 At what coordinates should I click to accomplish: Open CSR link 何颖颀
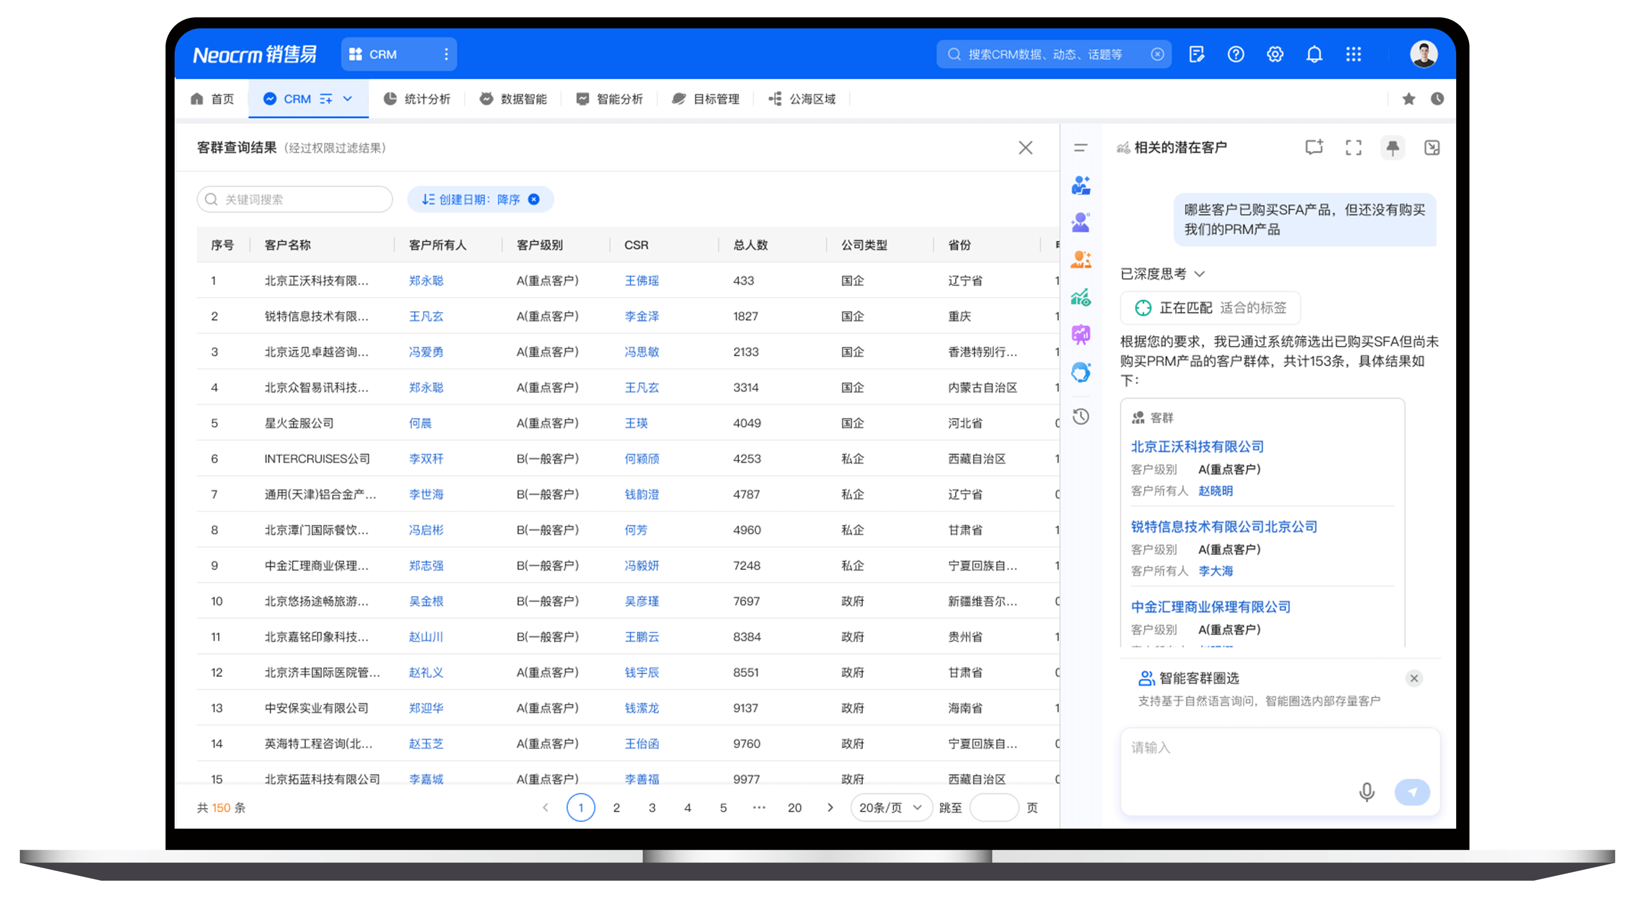click(642, 459)
